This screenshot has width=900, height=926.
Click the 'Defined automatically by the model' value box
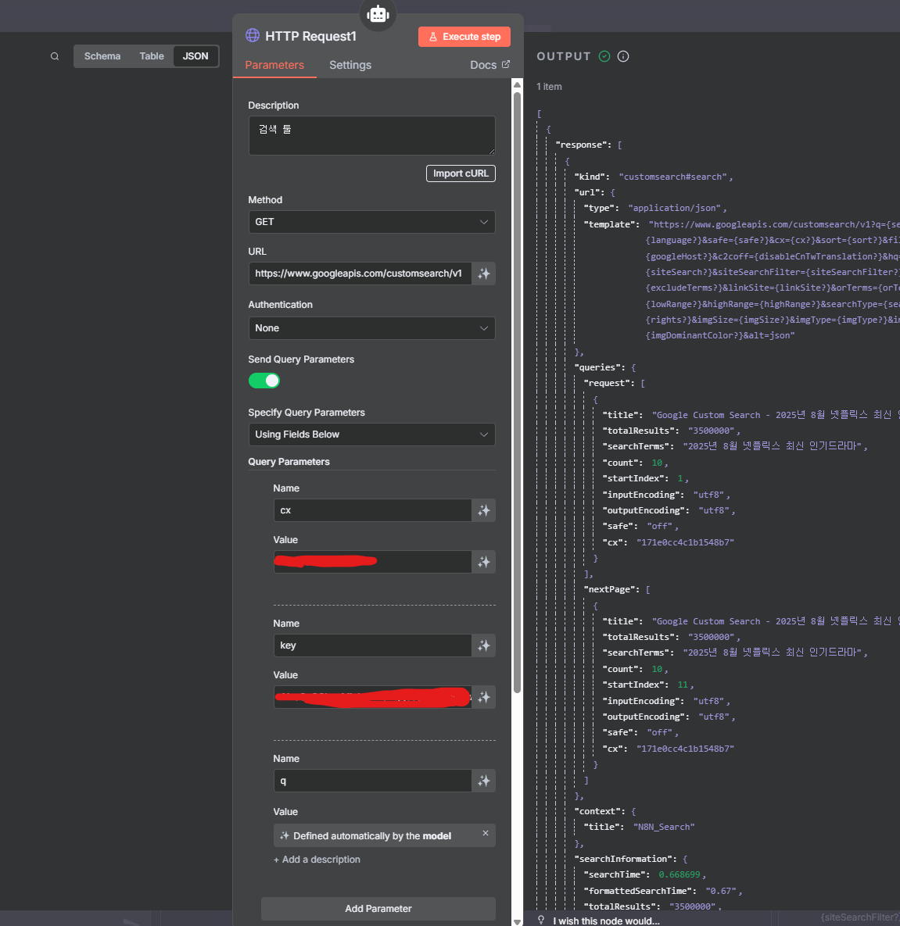point(384,835)
